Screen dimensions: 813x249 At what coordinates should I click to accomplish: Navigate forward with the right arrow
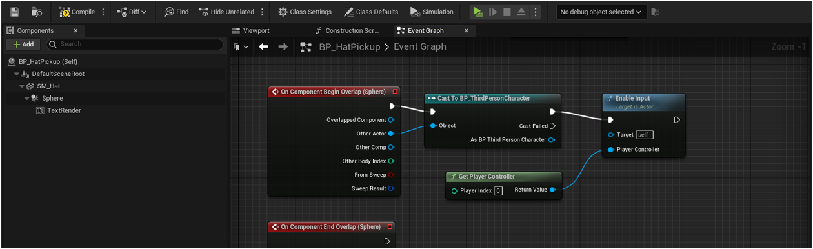pyautogui.click(x=283, y=46)
